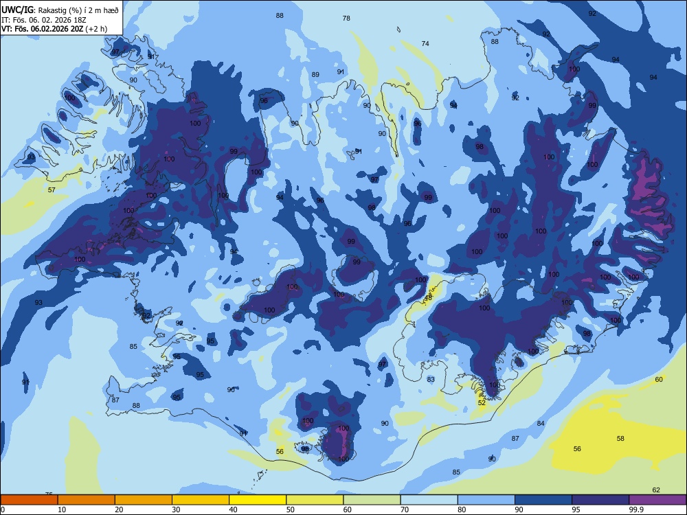Select the 40–50 bright yellow legend swatch
This screenshot has height=515, width=687.
coord(258,500)
